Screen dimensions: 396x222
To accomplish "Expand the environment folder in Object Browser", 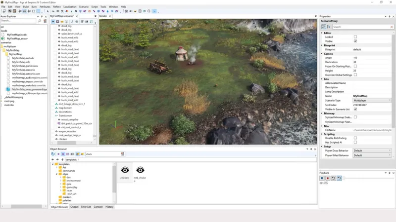I will (60, 181).
